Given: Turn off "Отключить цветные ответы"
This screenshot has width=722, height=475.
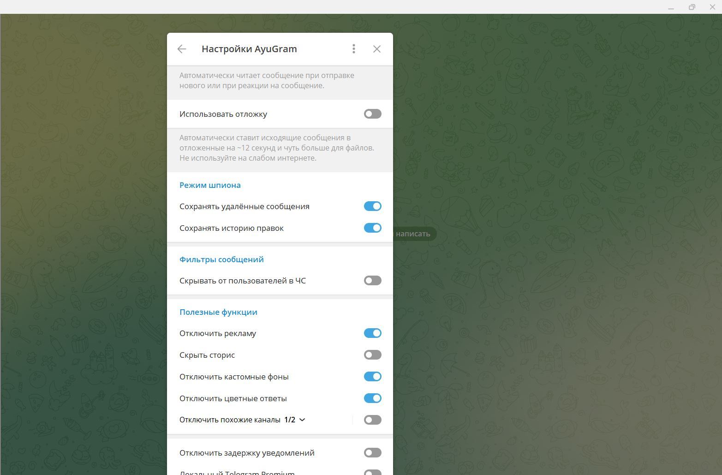Looking at the screenshot, I should pyautogui.click(x=373, y=398).
